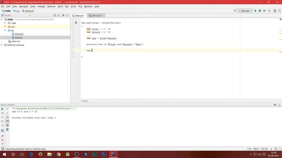Expand the .idea folder
The image size is (282, 158).
click(5, 23)
